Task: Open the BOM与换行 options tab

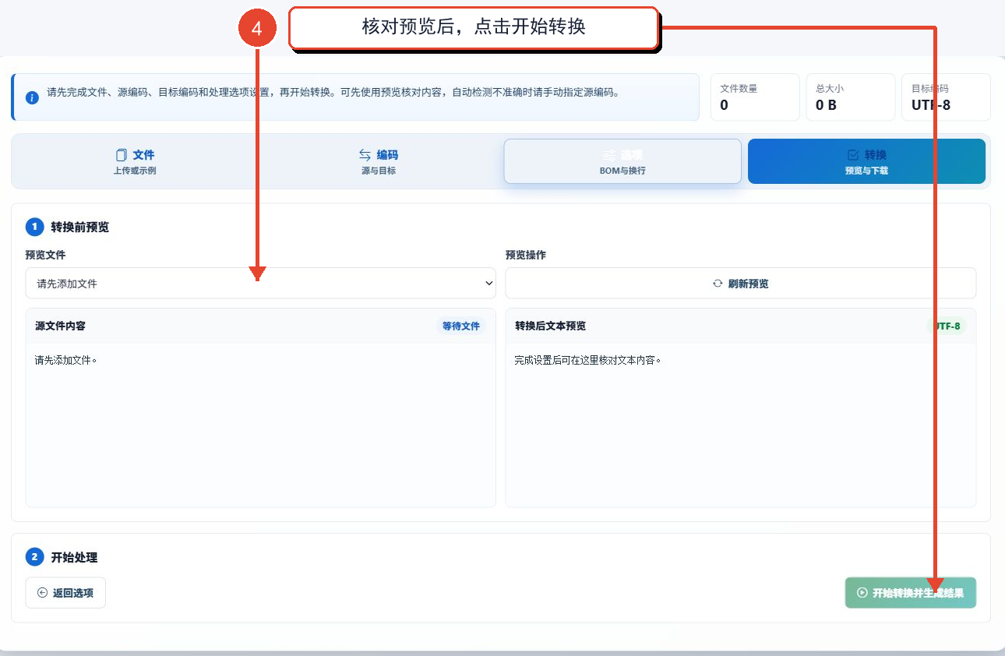Action: pyautogui.click(x=622, y=161)
